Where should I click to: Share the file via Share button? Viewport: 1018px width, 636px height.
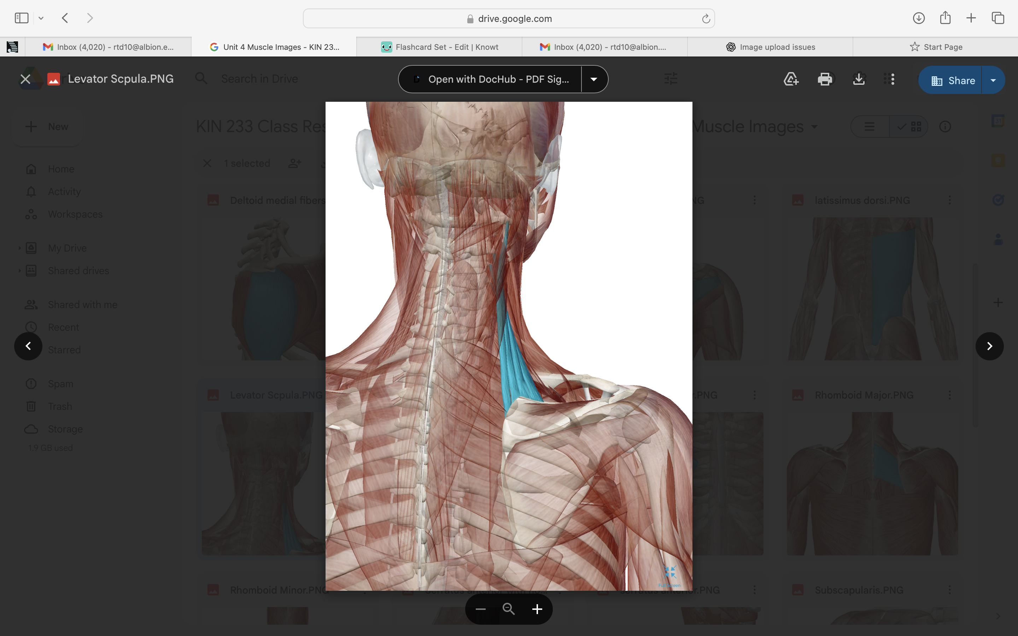[955, 80]
